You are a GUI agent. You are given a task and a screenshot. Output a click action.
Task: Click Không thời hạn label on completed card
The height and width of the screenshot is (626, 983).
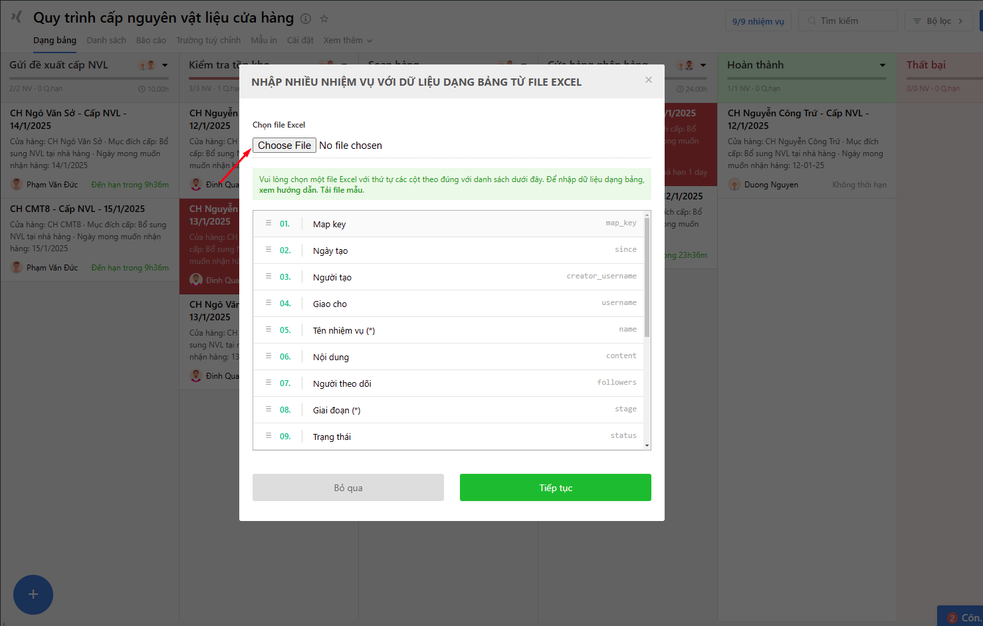coord(859,185)
